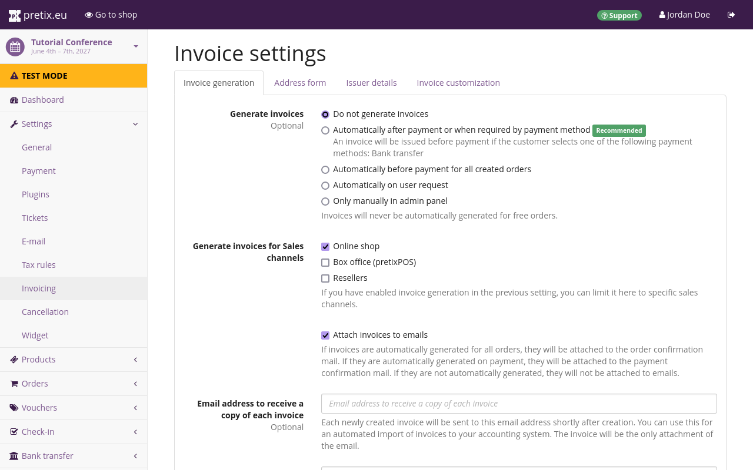Open the event switcher dropdown arrow

[x=136, y=46]
